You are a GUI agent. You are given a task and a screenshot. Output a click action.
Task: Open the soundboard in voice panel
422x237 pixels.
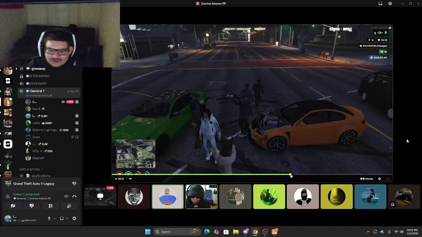coord(69,206)
